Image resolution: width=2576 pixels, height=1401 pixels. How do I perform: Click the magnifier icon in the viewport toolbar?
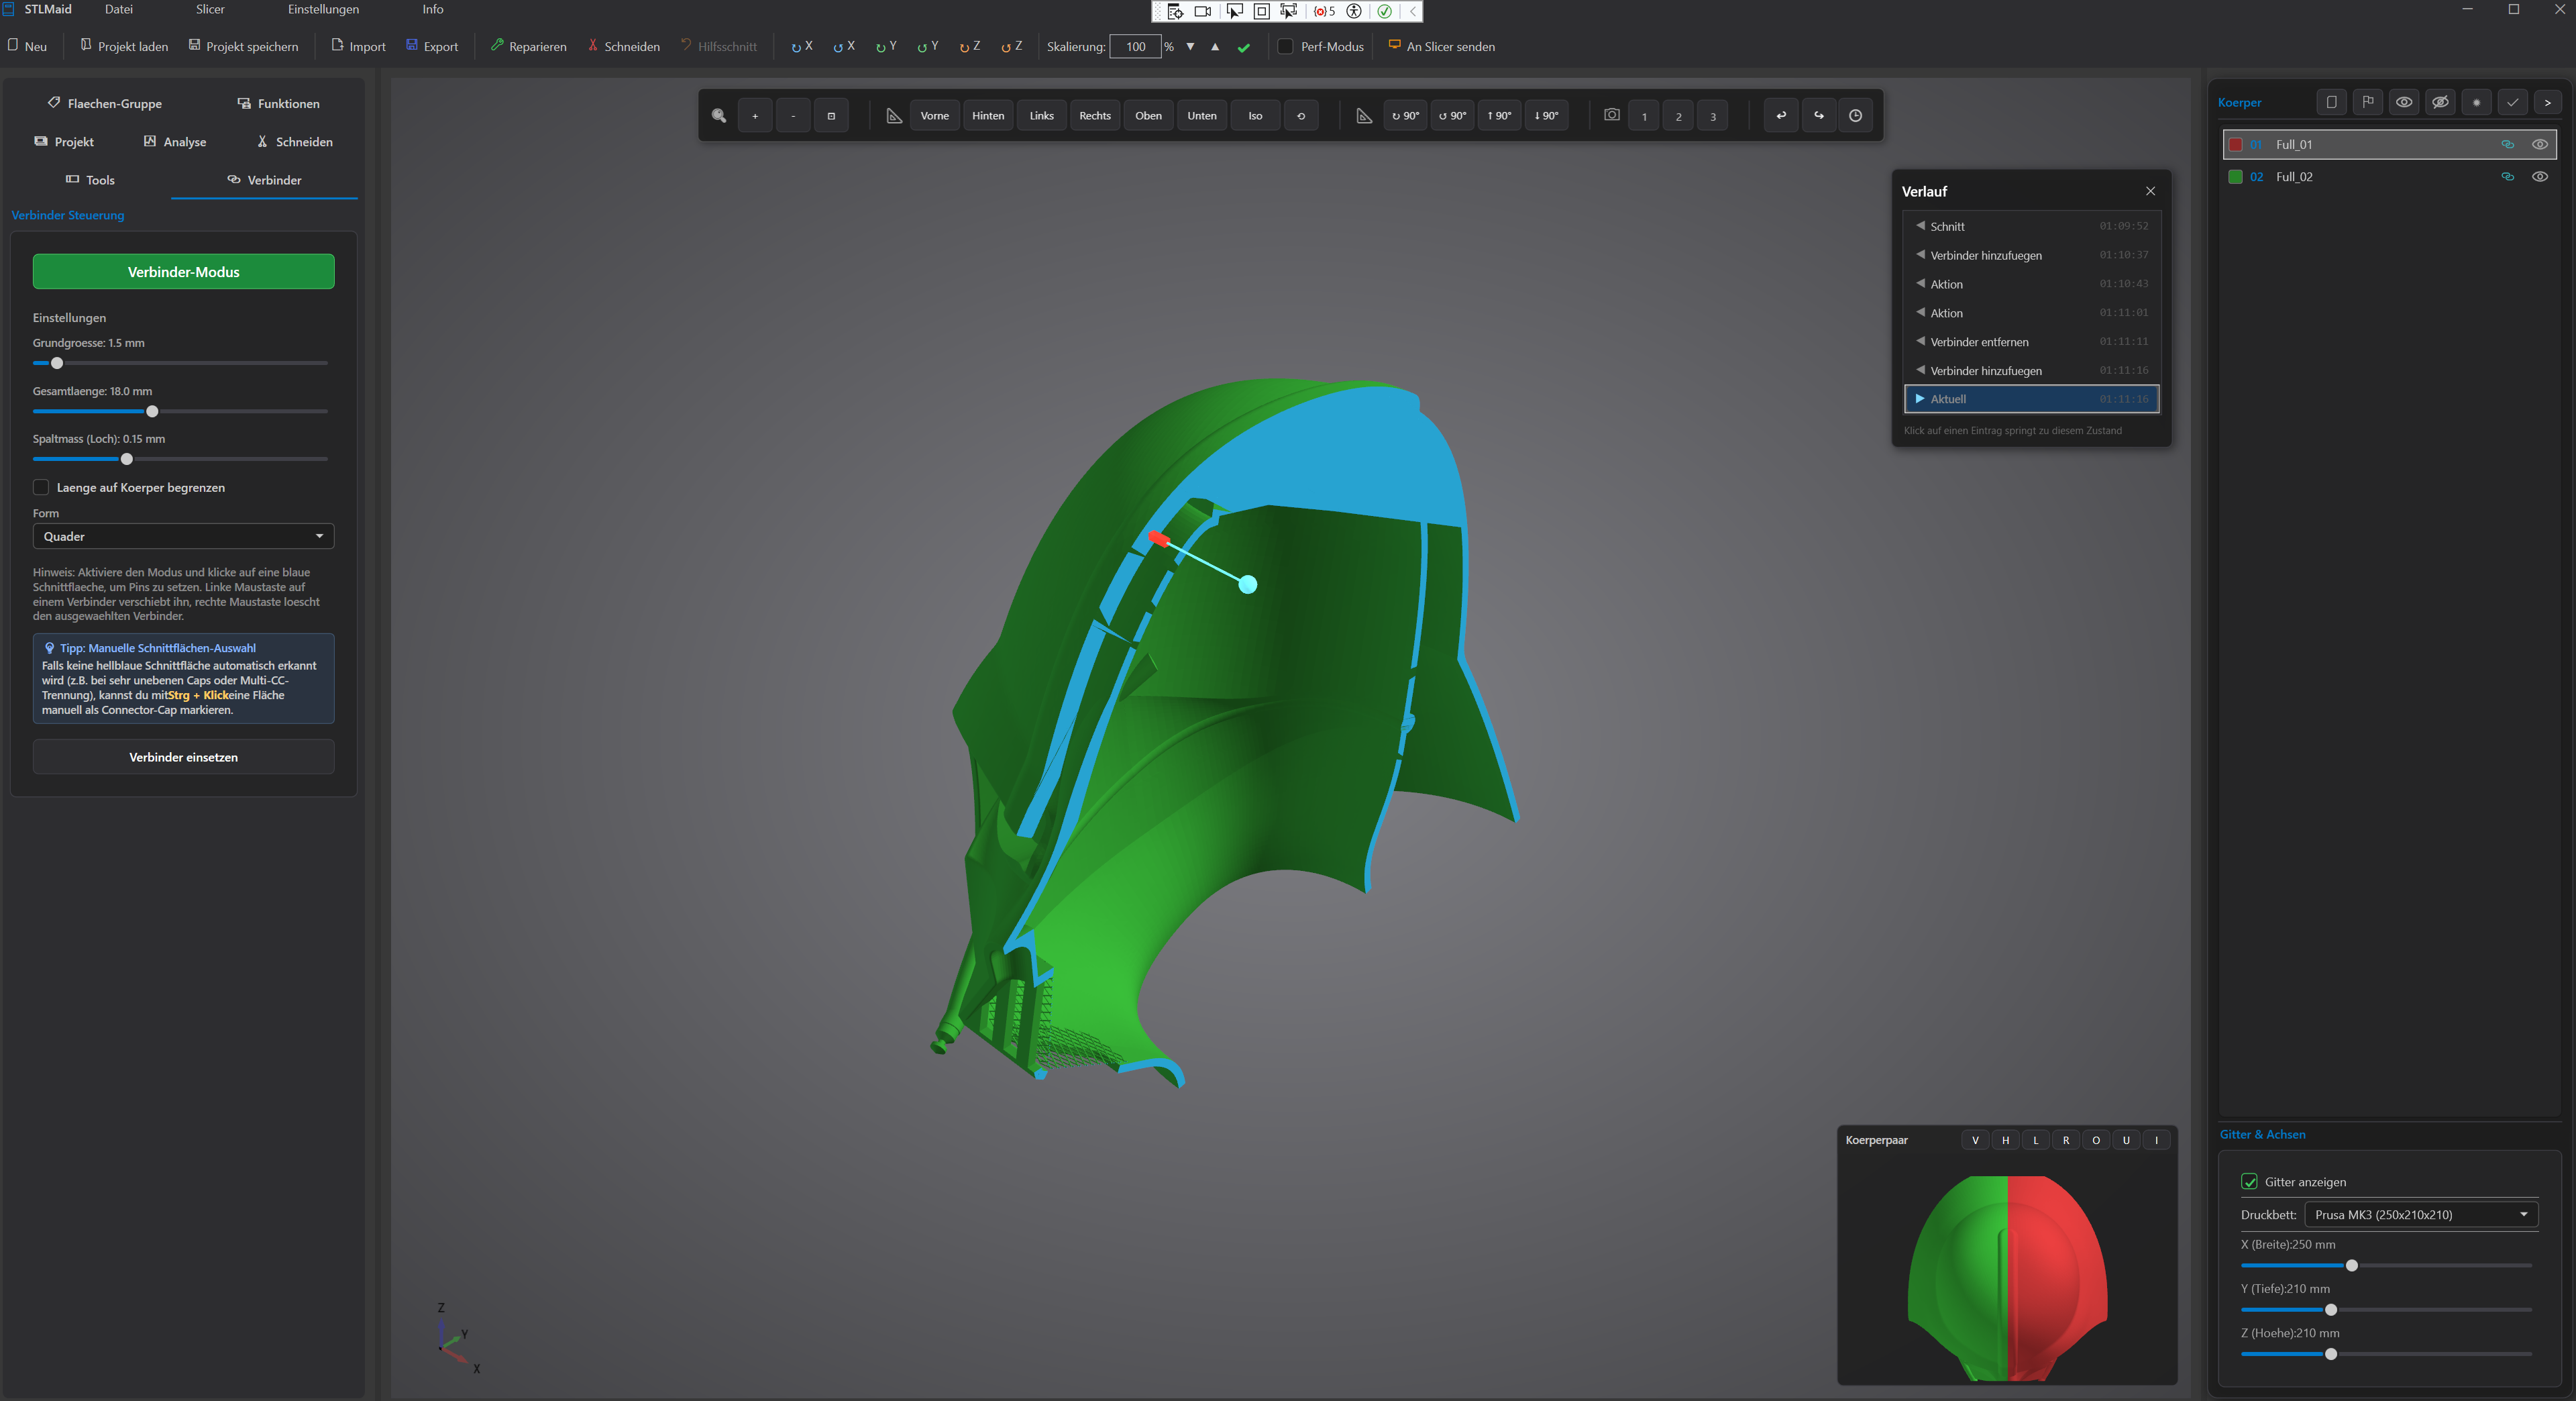(719, 116)
